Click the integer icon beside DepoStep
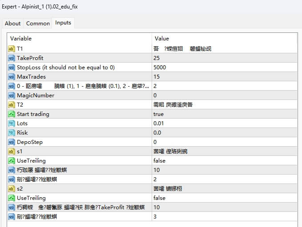Screen dimensions: 302x227 12,142
